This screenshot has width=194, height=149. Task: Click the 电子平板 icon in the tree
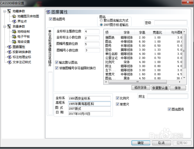pos(14,37)
